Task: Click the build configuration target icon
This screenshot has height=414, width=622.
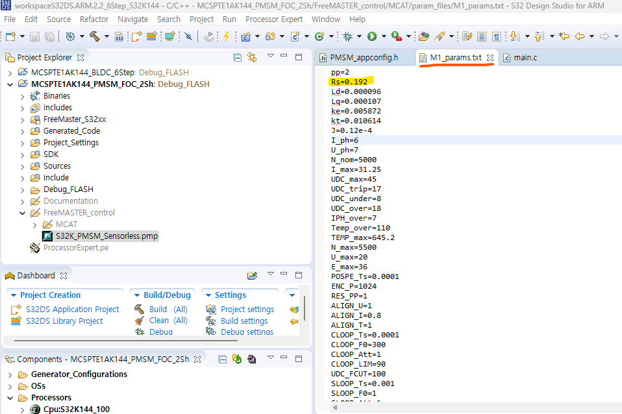Action: click(x=70, y=36)
